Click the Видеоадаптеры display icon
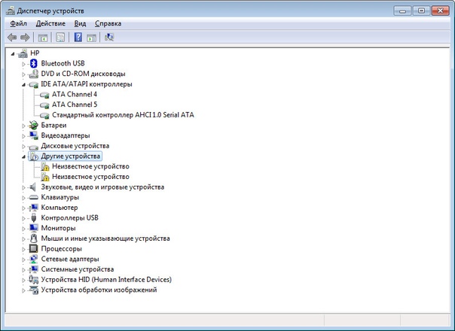 coord(34,135)
